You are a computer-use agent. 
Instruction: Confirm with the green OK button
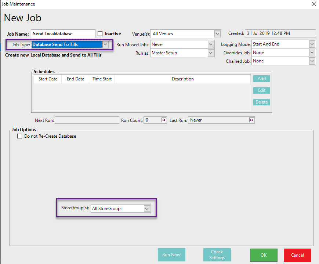pyautogui.click(x=264, y=255)
